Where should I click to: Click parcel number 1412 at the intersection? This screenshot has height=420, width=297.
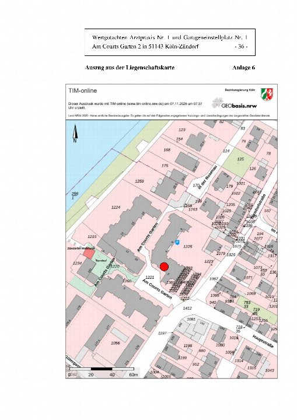(x=187, y=308)
